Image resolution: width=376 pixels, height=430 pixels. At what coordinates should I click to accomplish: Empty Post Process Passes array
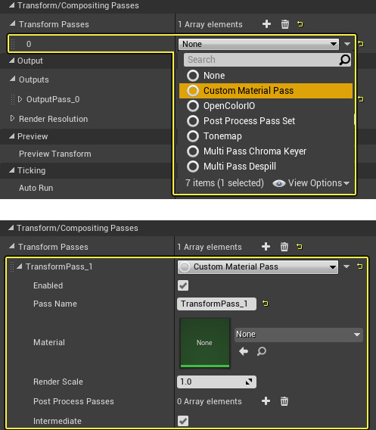tap(284, 401)
